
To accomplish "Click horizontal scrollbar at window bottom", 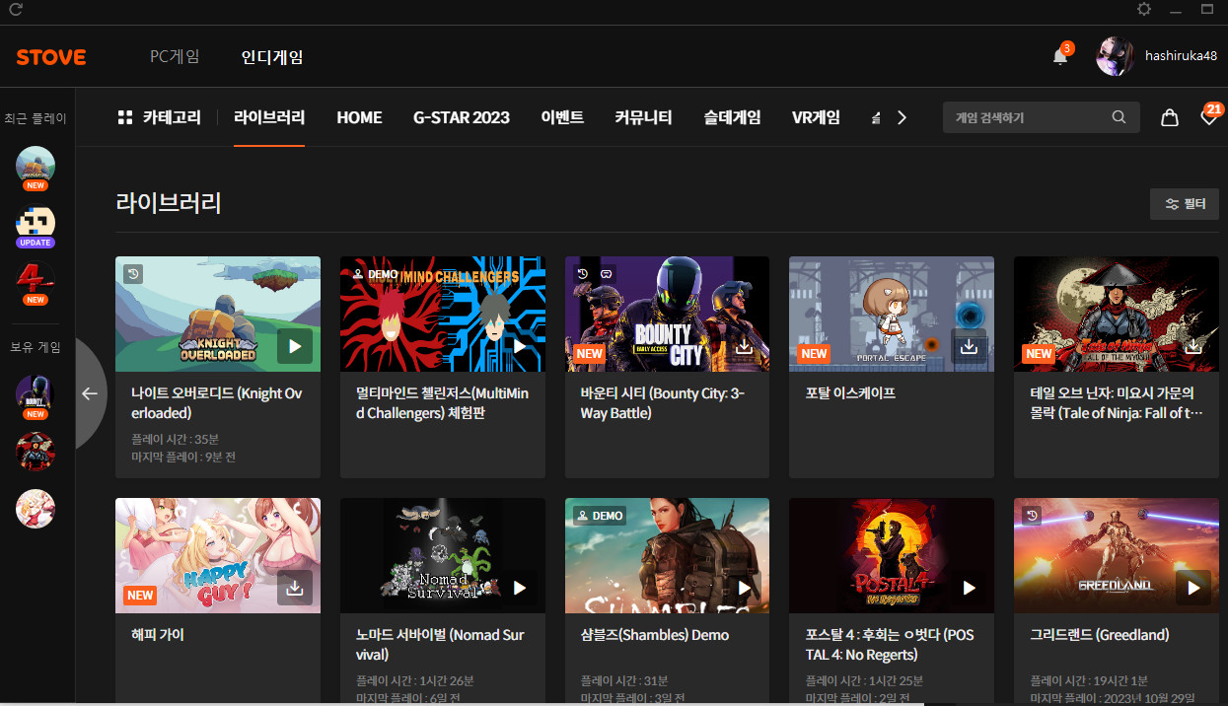I will click(x=462, y=703).
